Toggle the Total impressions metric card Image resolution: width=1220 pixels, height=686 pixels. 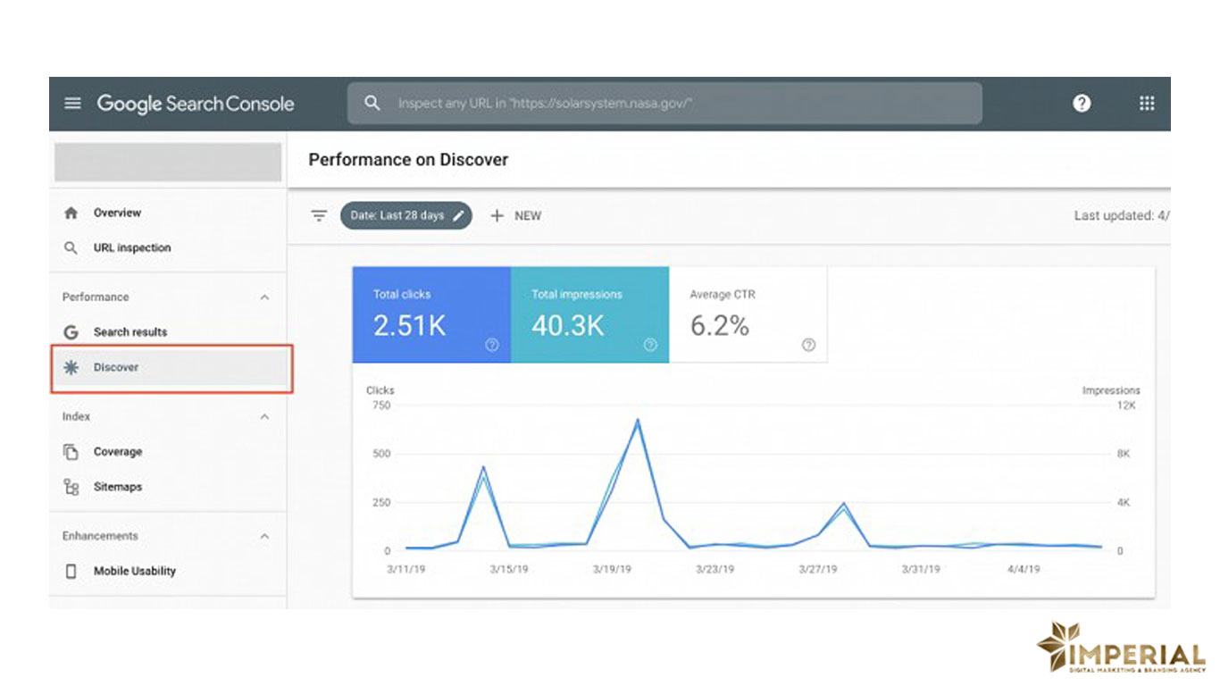589,314
